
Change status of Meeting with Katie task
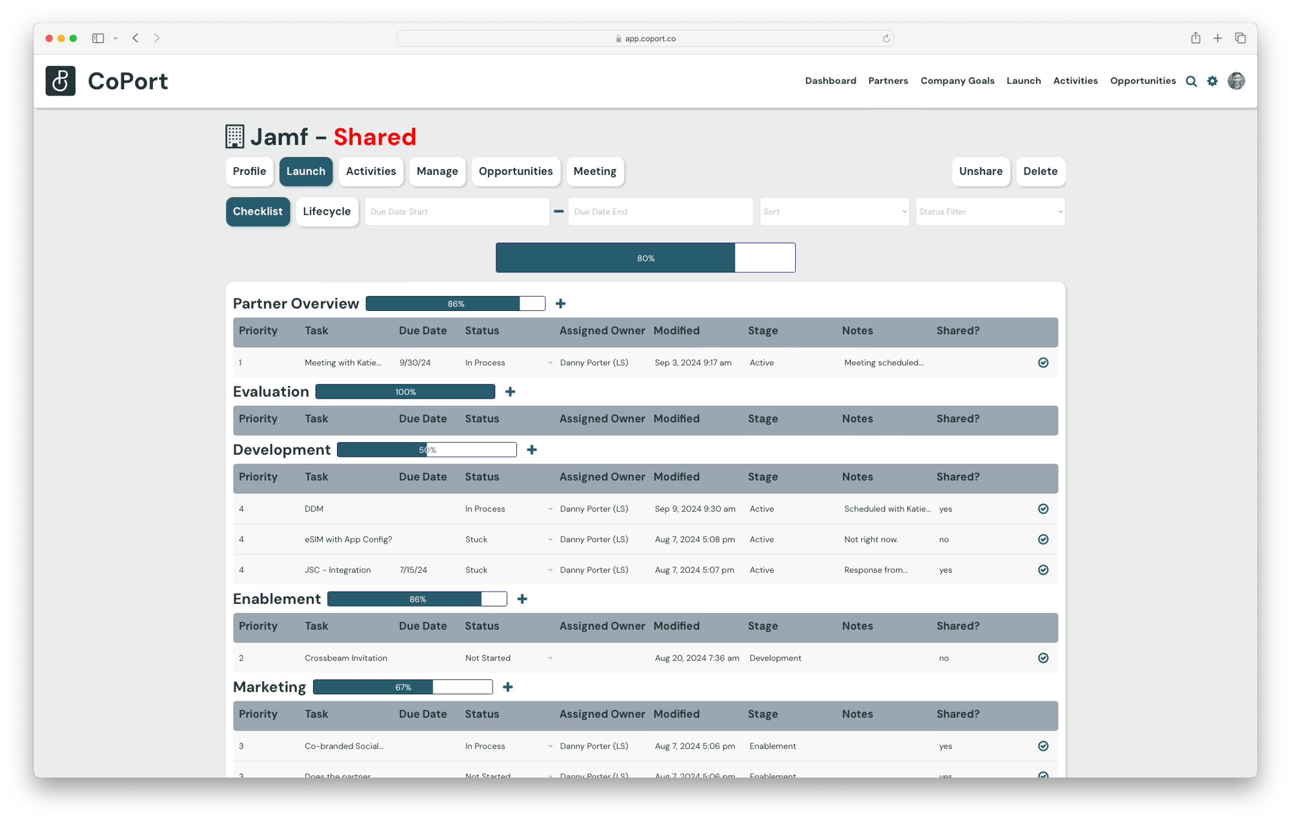pyautogui.click(x=509, y=363)
